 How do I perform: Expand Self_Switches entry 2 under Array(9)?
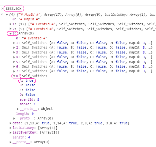(14, 48)
